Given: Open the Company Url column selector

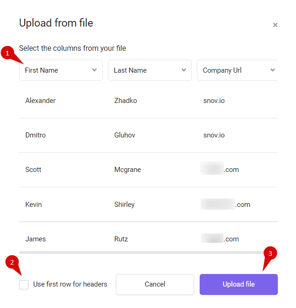Looking at the screenshot, I should coord(237,70).
